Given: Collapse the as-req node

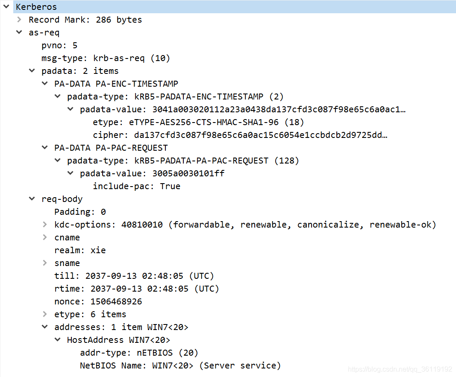Looking at the screenshot, I should (x=19, y=32).
